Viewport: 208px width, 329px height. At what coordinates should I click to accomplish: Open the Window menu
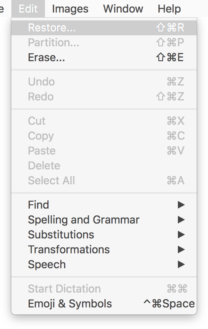(123, 9)
